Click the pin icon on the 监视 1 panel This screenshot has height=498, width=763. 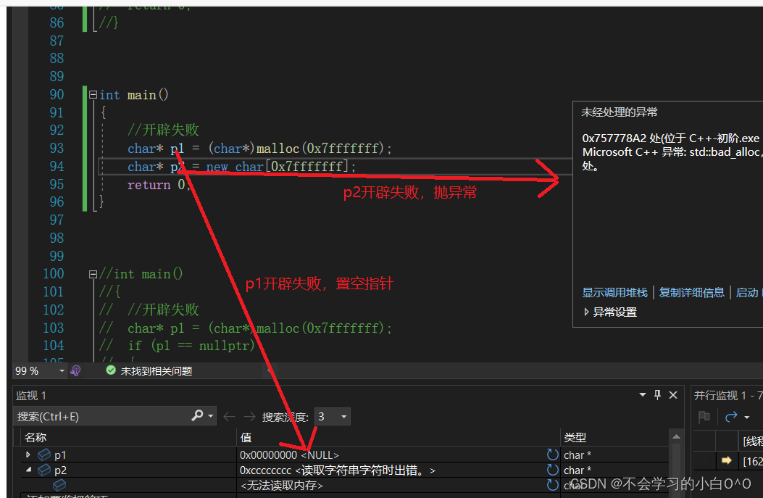tap(657, 395)
